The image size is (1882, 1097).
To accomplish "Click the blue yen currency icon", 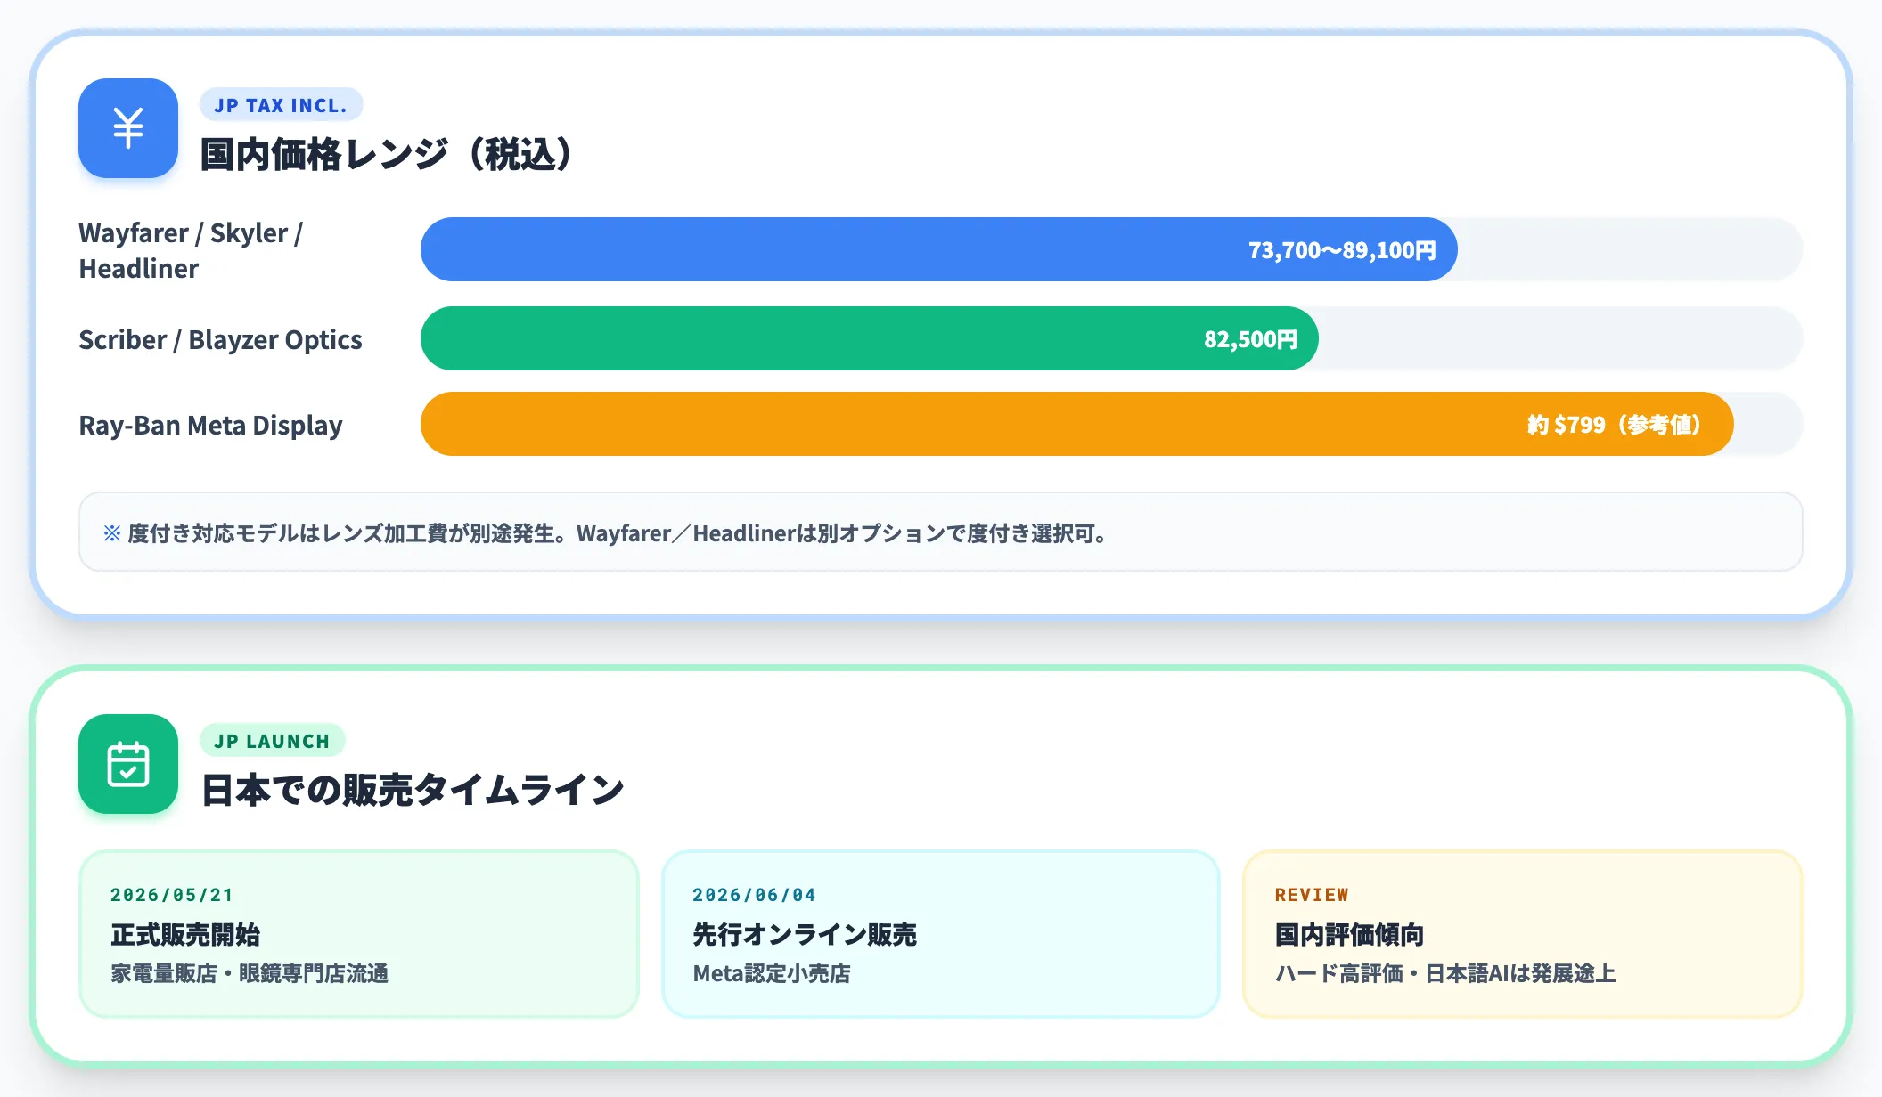I will 128,128.
